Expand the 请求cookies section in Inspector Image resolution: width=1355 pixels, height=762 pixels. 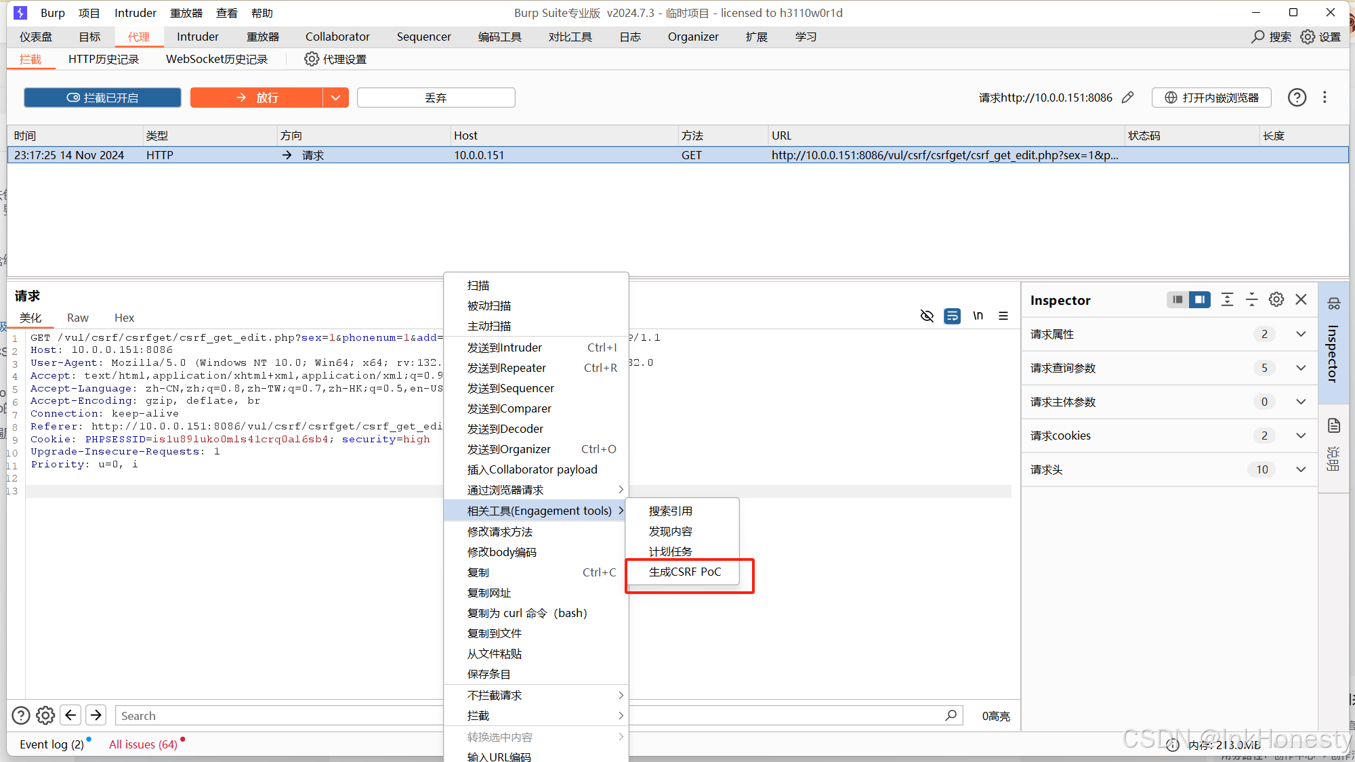(x=1301, y=435)
